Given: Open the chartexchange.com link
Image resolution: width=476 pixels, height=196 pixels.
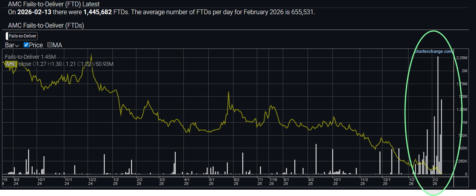Looking at the screenshot, I should [x=433, y=51].
